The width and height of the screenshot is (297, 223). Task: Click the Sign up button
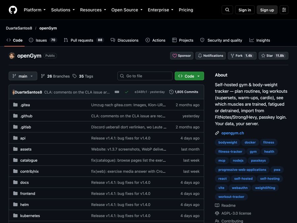[x=267, y=10]
